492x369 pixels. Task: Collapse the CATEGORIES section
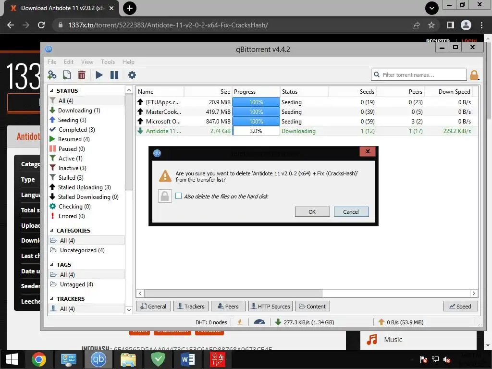point(52,231)
